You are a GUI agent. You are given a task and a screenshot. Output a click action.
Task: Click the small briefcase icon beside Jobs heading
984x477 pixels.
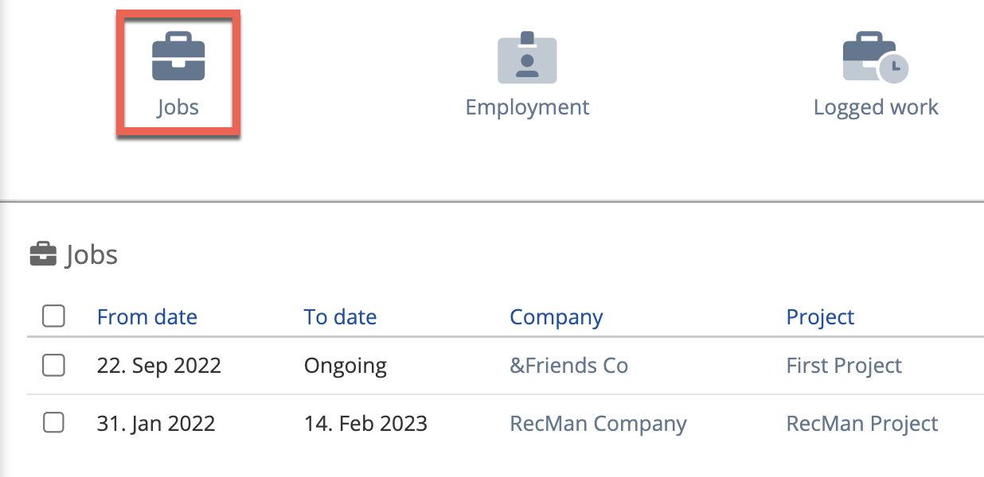tap(43, 255)
